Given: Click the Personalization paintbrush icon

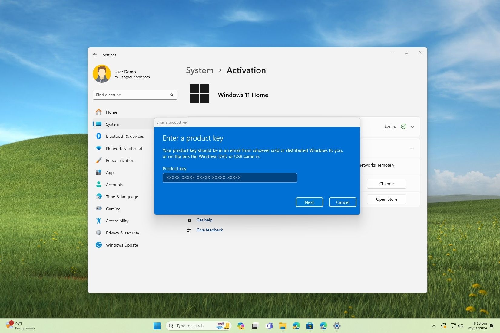Looking at the screenshot, I should click(x=99, y=160).
